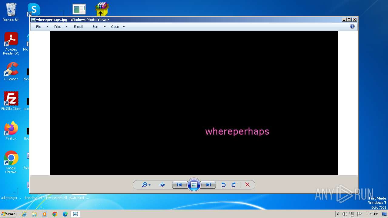388x218 pixels.
Task: Open the volume speaker tray icon
Action: pyautogui.click(x=345, y=214)
